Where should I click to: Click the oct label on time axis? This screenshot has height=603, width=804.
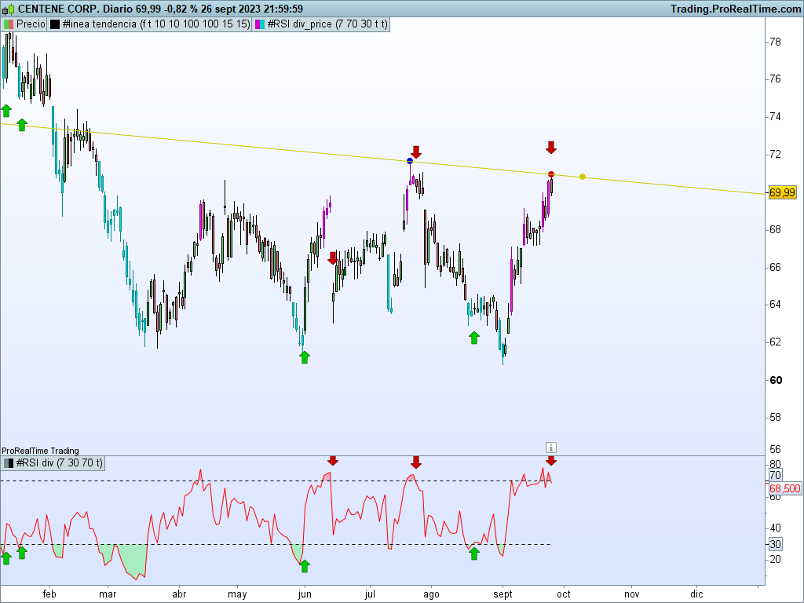(x=564, y=594)
